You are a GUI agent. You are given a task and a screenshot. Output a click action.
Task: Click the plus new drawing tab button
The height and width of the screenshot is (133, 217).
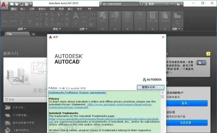[33, 34]
